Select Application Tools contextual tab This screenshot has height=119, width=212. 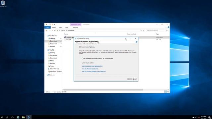pos(76,24)
